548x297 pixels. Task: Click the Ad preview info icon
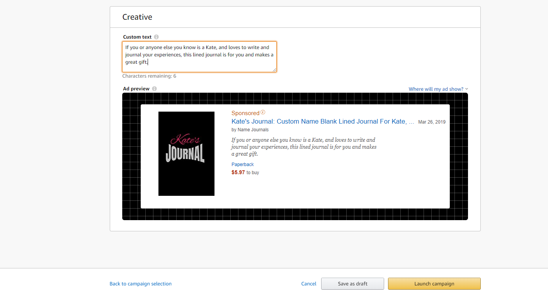tap(154, 89)
